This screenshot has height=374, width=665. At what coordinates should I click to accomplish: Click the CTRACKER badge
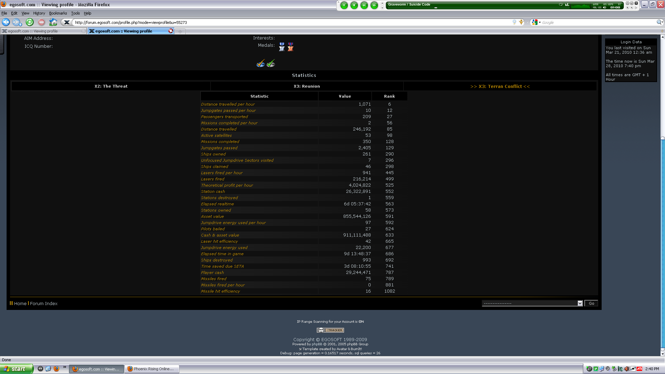pos(330,330)
